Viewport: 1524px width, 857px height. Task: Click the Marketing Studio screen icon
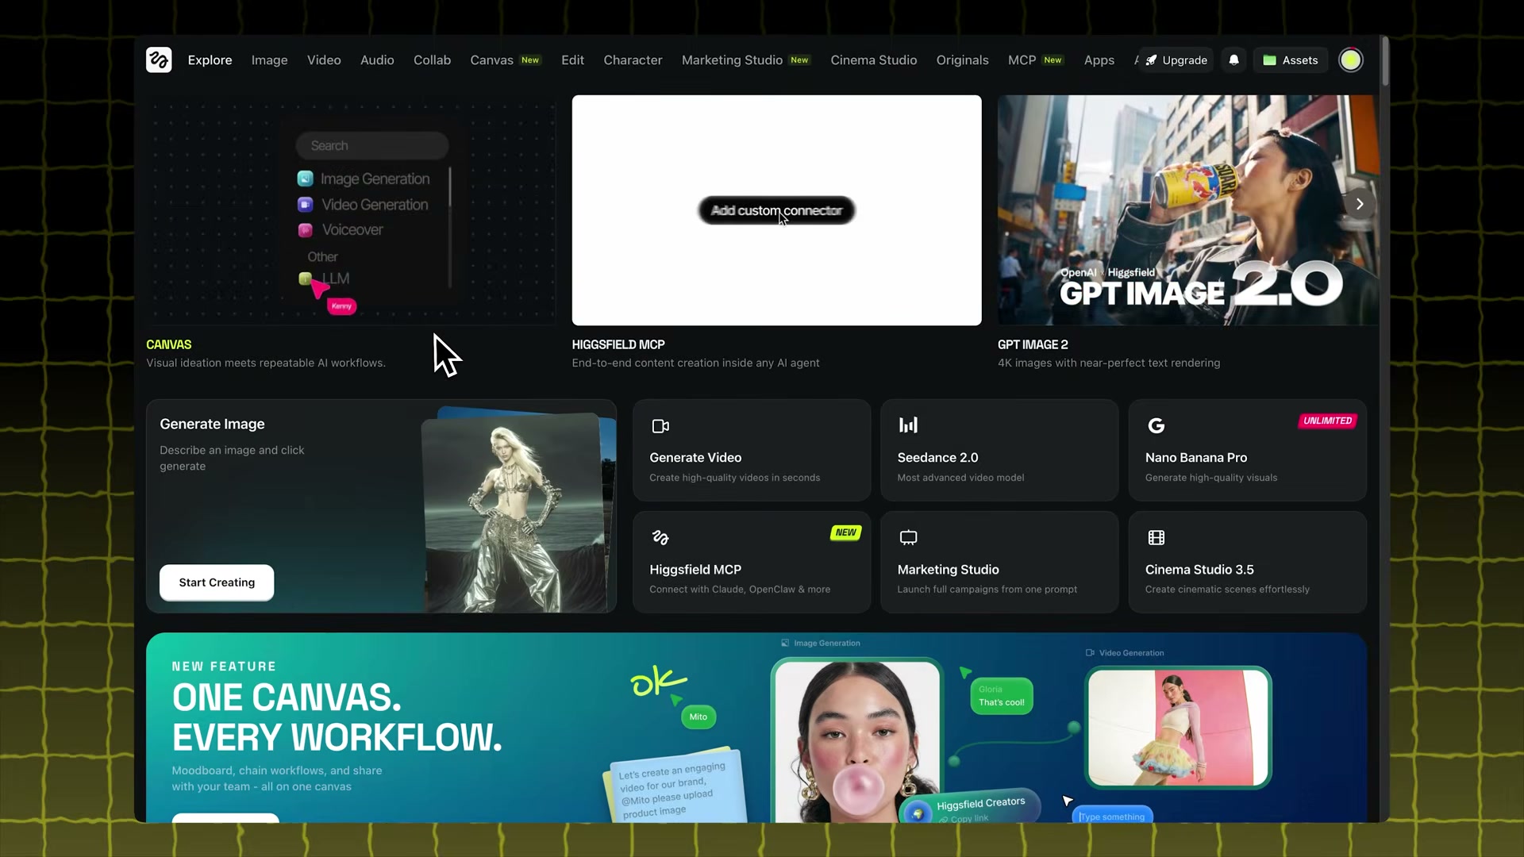coord(908,538)
